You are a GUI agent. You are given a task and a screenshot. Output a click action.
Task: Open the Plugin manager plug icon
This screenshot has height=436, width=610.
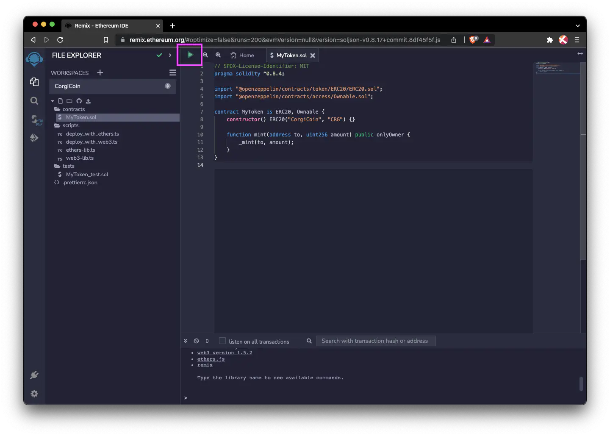pos(34,375)
